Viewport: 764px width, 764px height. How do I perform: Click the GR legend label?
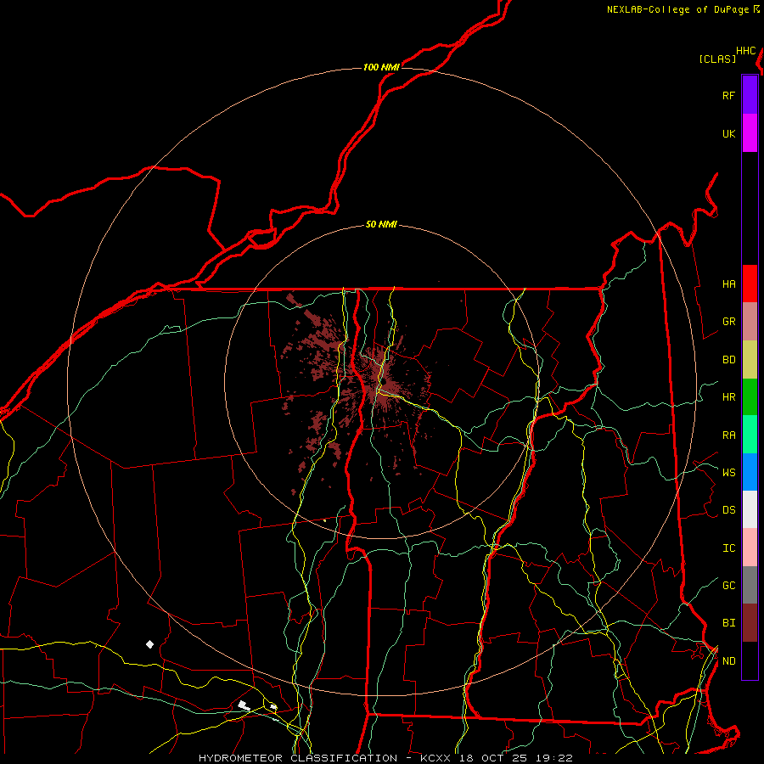coord(728,322)
